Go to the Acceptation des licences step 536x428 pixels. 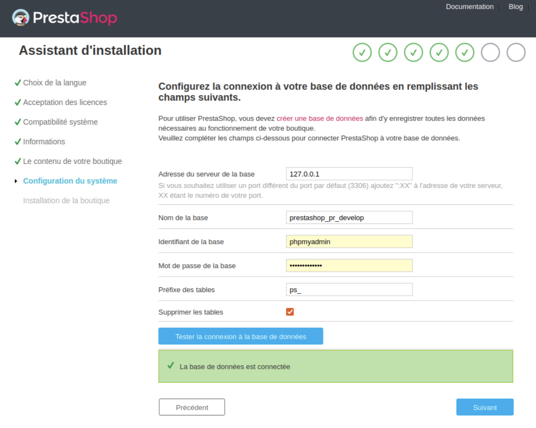pos(65,102)
